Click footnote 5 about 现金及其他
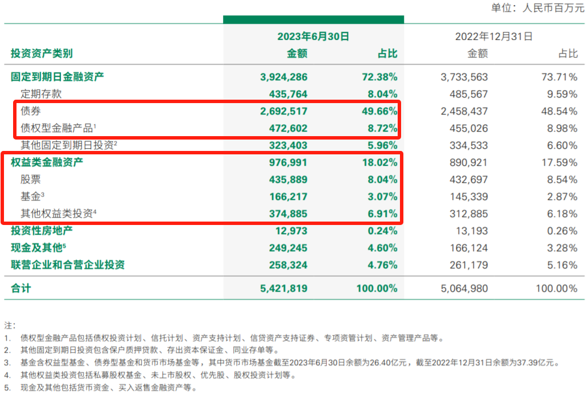Image resolution: width=586 pixels, height=397 pixels. click(x=100, y=388)
